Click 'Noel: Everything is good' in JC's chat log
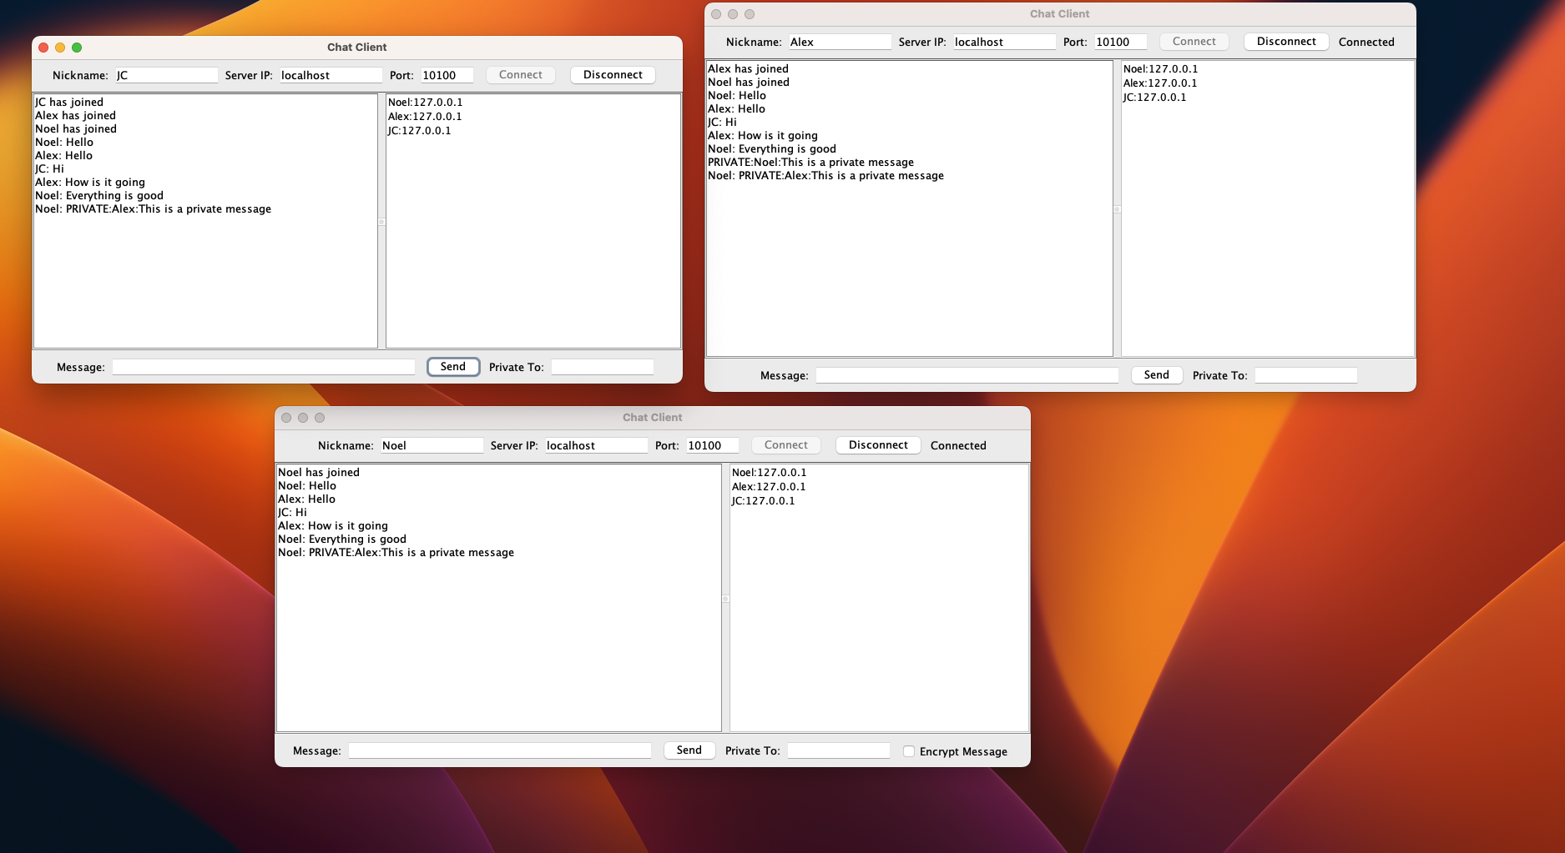Screen dimensions: 1565x853 (x=99, y=196)
